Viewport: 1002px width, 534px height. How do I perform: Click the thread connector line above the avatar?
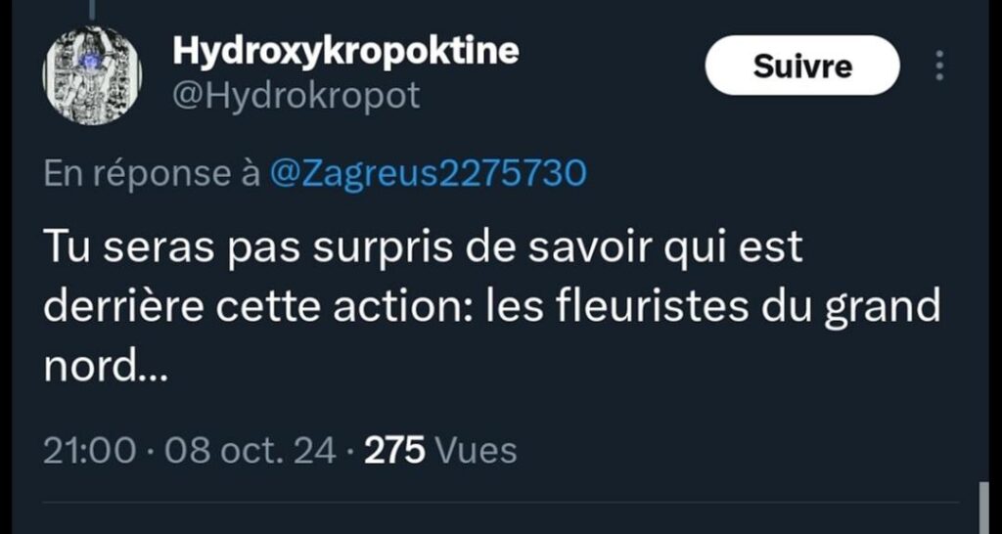(x=92, y=8)
